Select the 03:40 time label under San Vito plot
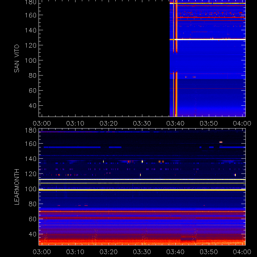Screen dimensions: 257x257 pos(175,123)
